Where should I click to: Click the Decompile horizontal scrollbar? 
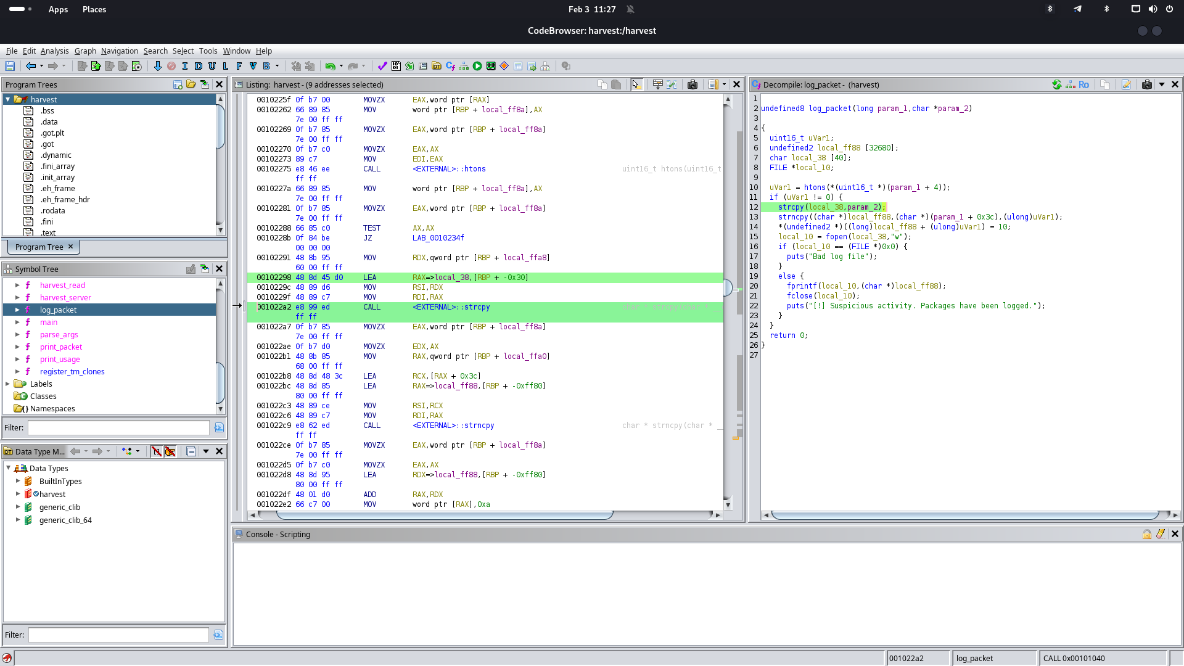[965, 515]
